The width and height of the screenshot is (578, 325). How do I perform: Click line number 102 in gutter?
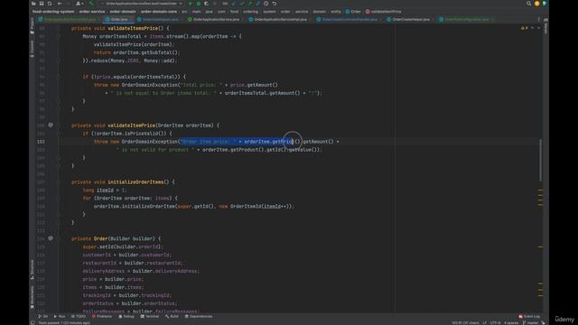41,142
